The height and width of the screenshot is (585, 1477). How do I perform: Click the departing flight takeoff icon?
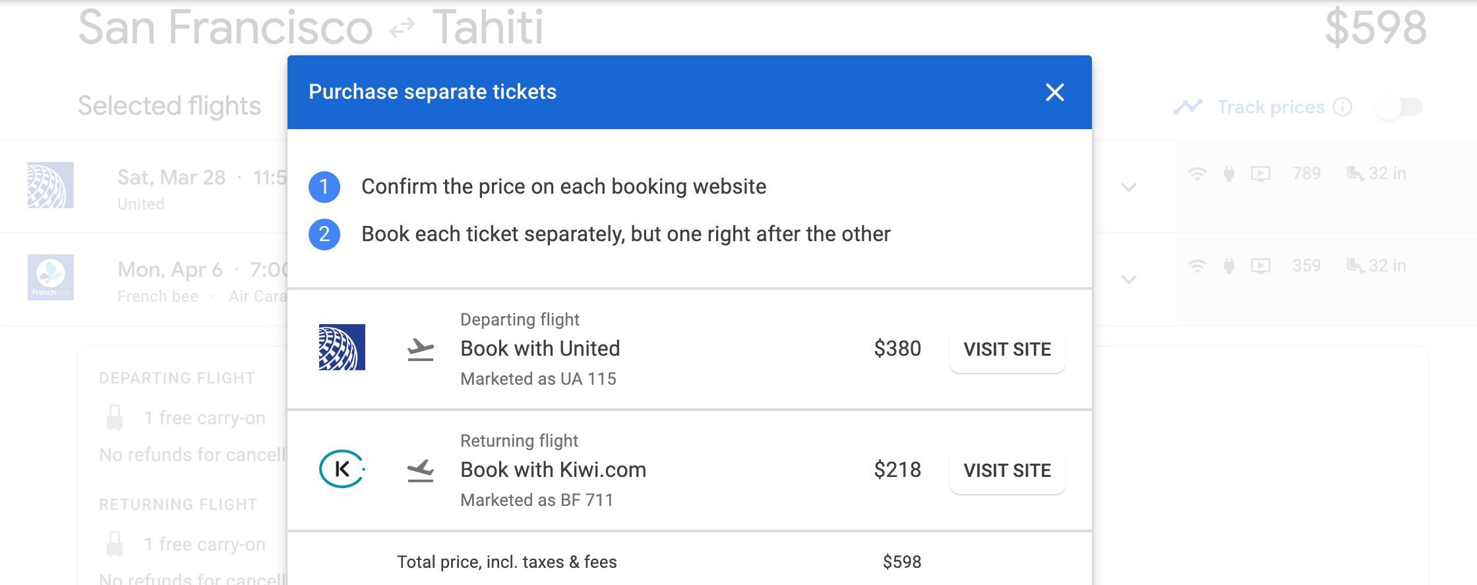tap(421, 349)
